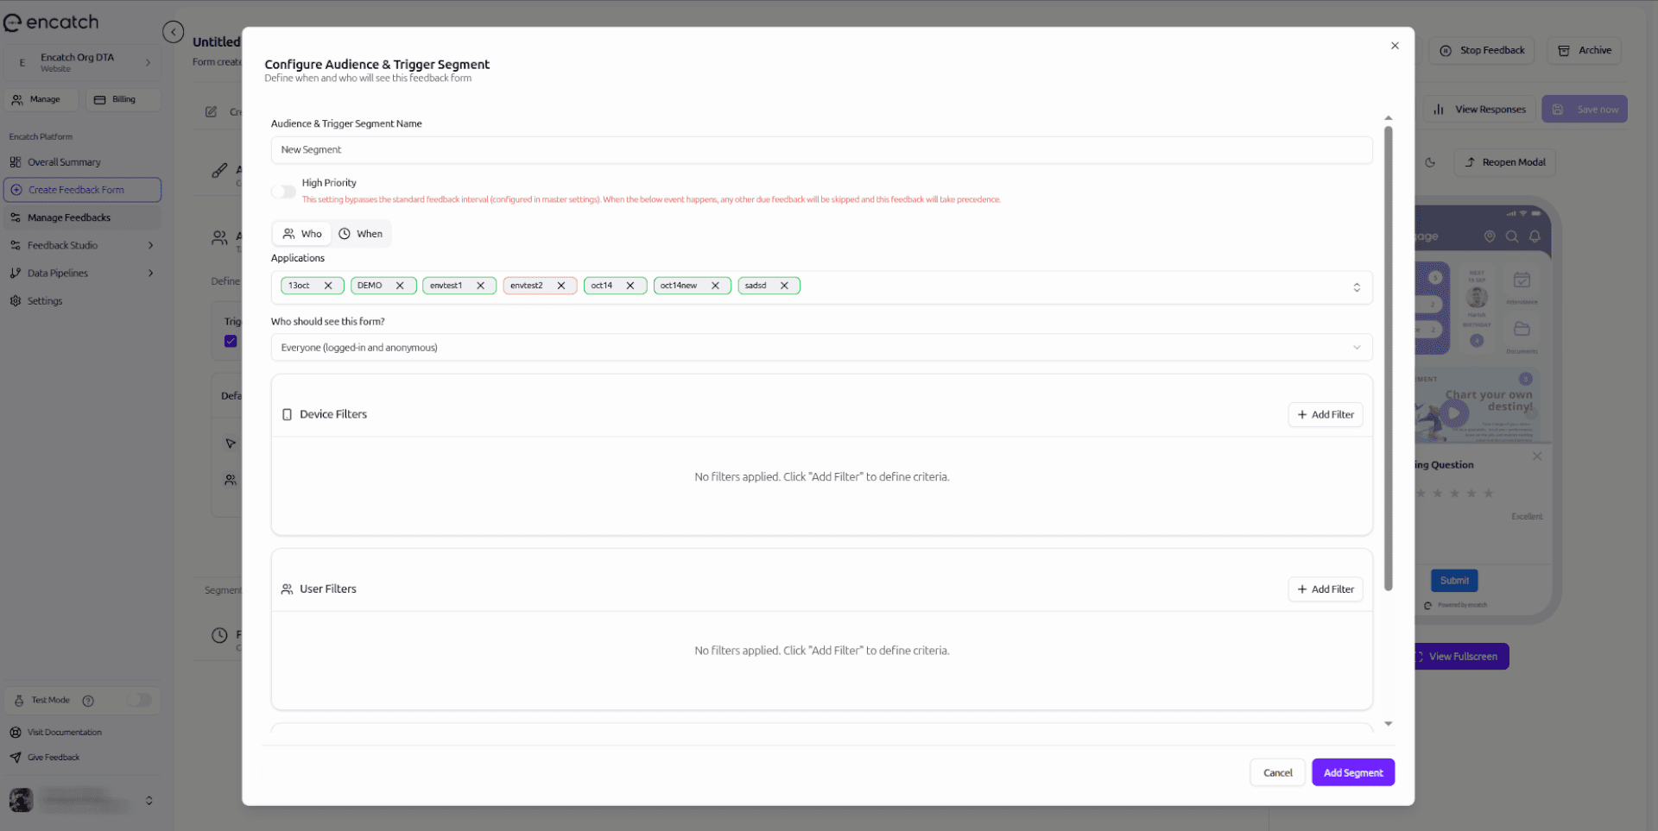Add Filter to Device Filters
The image size is (1658, 831).
(x=1325, y=415)
